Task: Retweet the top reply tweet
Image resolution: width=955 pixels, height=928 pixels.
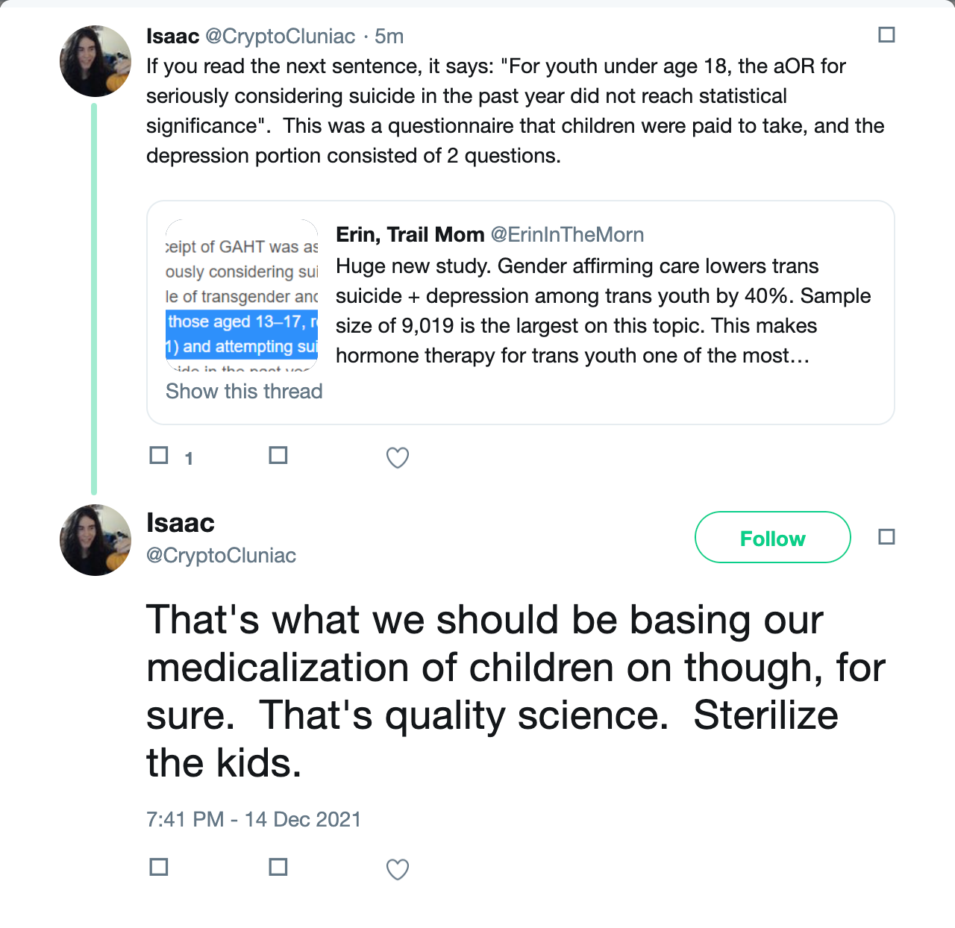Action: 278,456
